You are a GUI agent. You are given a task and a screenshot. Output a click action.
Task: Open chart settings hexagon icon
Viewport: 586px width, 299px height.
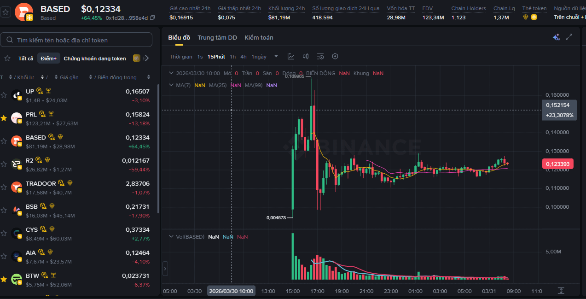(x=335, y=56)
